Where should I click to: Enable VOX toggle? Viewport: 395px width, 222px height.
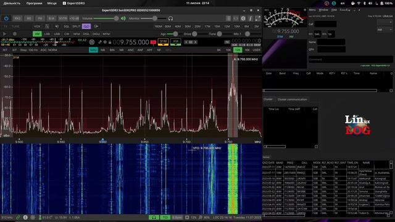[x=37, y=26]
